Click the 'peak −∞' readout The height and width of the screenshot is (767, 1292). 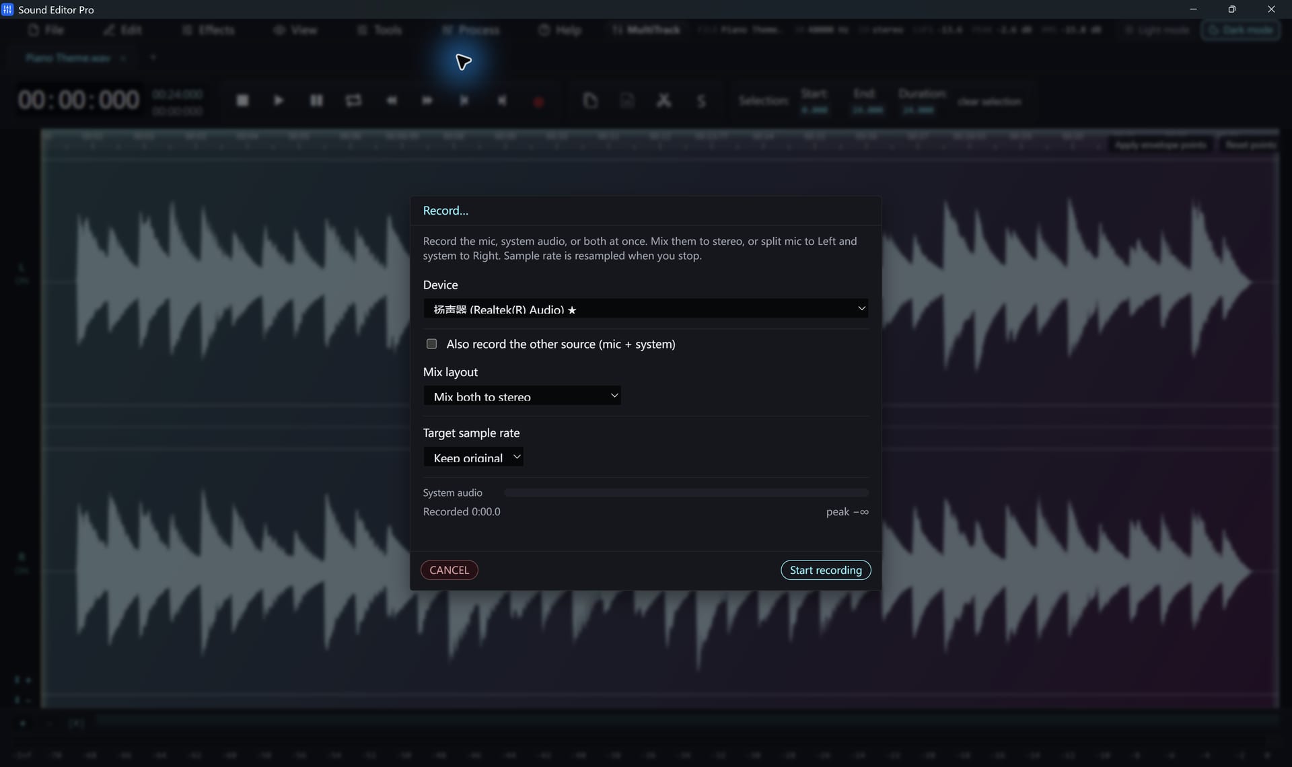[847, 511]
